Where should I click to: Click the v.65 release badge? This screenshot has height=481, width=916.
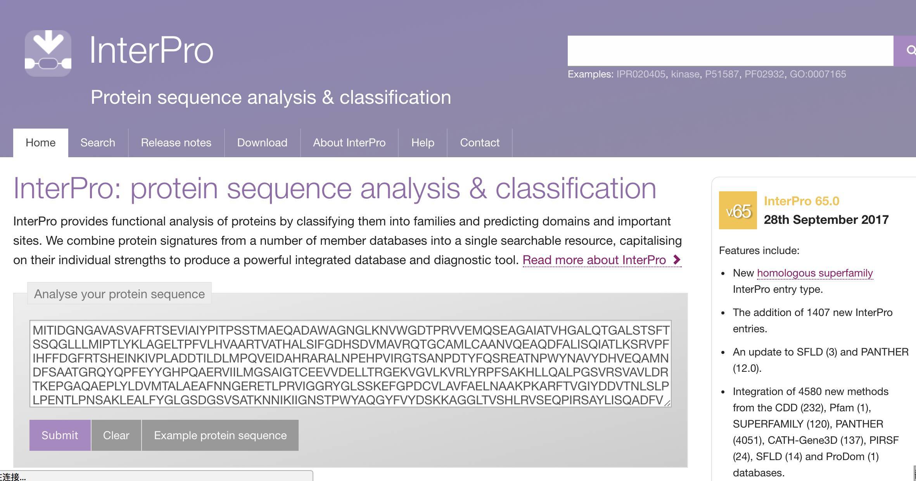pos(738,210)
